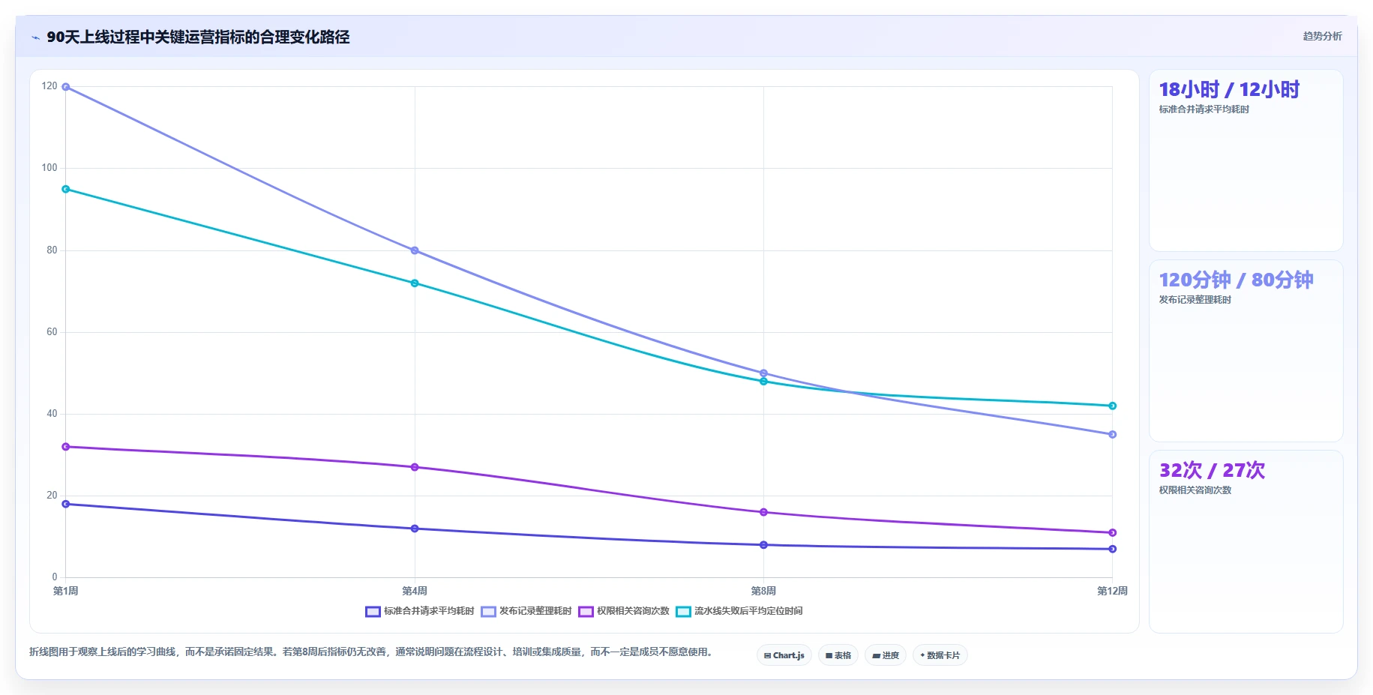Screen dimensions: 1373x695
Task: Click the trend icon beside the chart title
Action: (35, 37)
